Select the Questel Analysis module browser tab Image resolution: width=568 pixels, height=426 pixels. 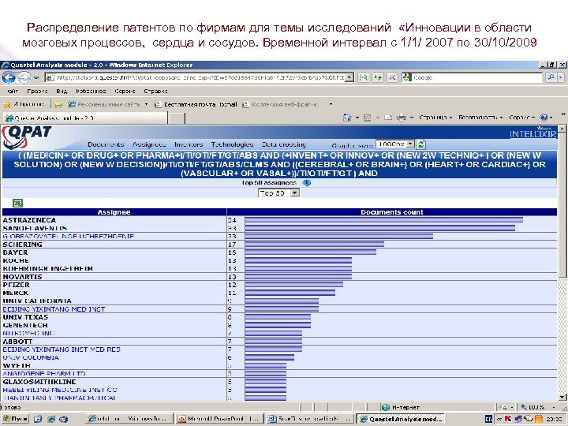tap(85, 118)
